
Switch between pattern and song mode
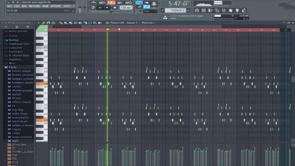click(x=93, y=7)
